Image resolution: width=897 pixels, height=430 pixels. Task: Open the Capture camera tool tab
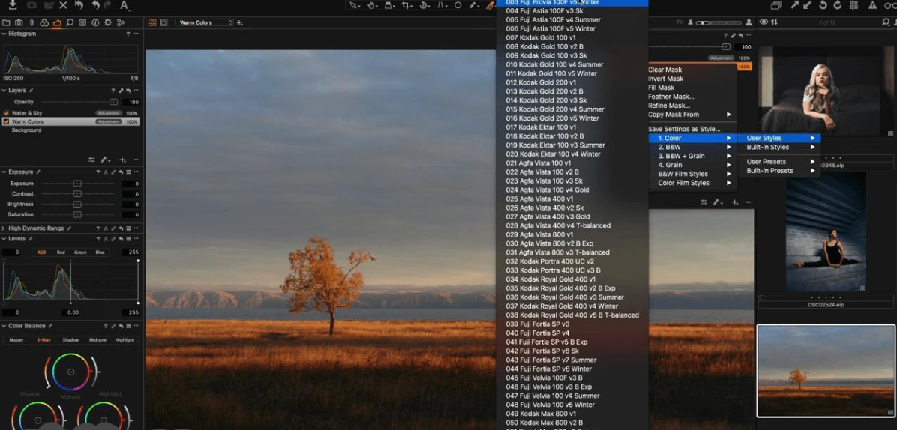(x=19, y=22)
